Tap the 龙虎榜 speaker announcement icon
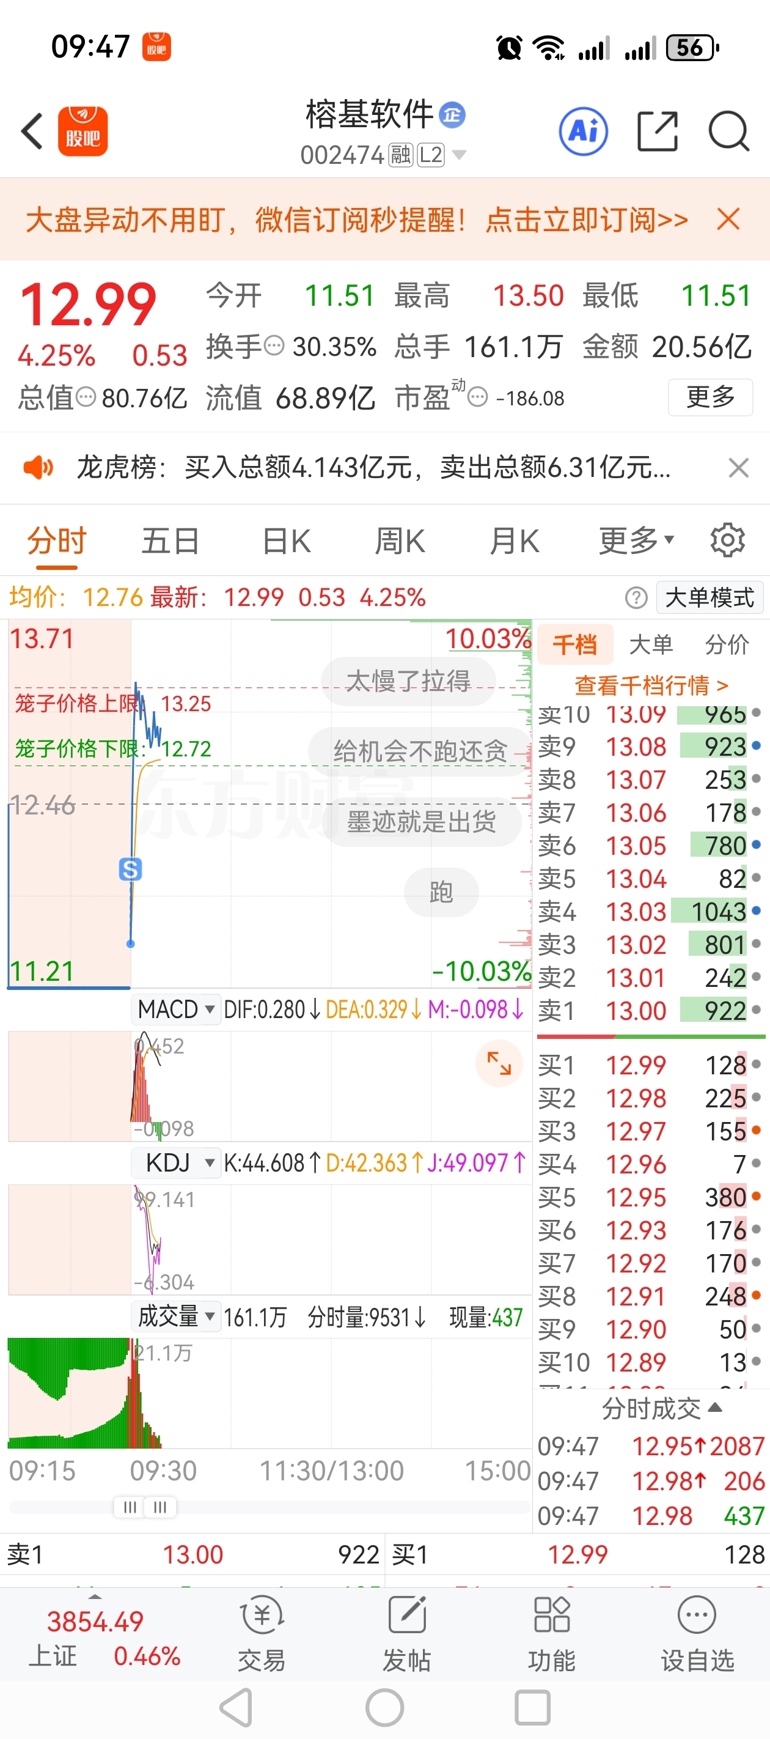770x1739 pixels. 38,467
